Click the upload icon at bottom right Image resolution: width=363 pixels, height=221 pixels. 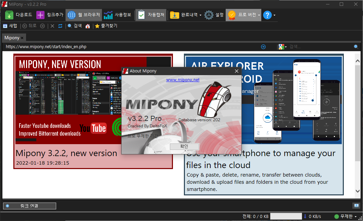tap(356, 205)
